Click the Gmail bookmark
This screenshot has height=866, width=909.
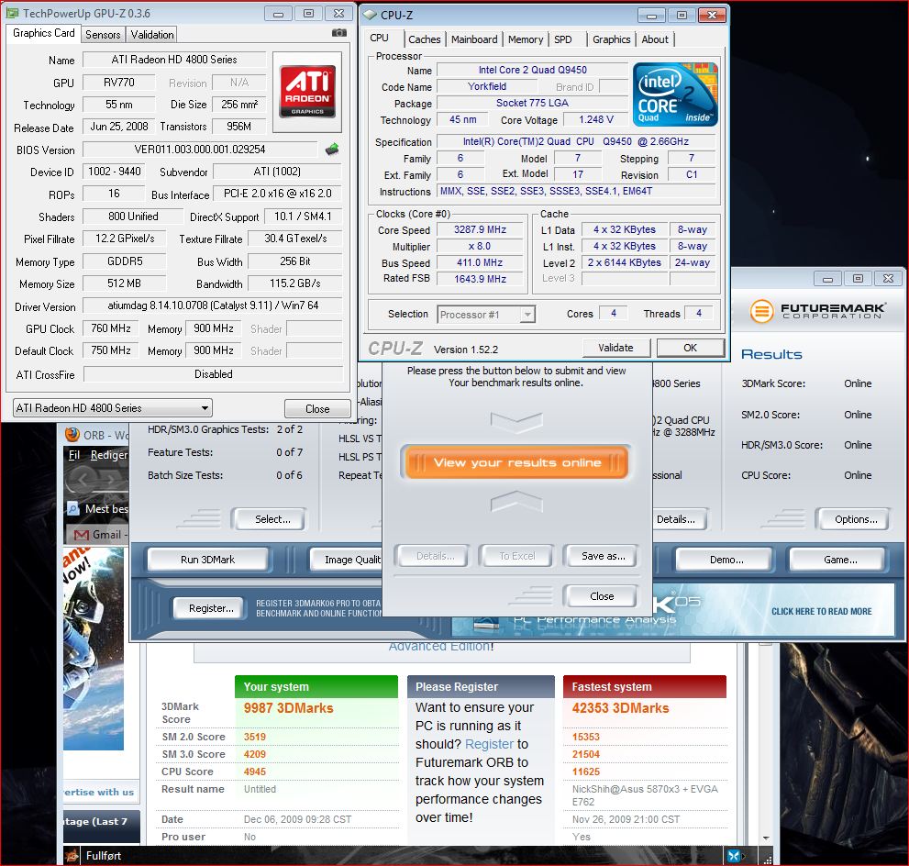[x=98, y=535]
